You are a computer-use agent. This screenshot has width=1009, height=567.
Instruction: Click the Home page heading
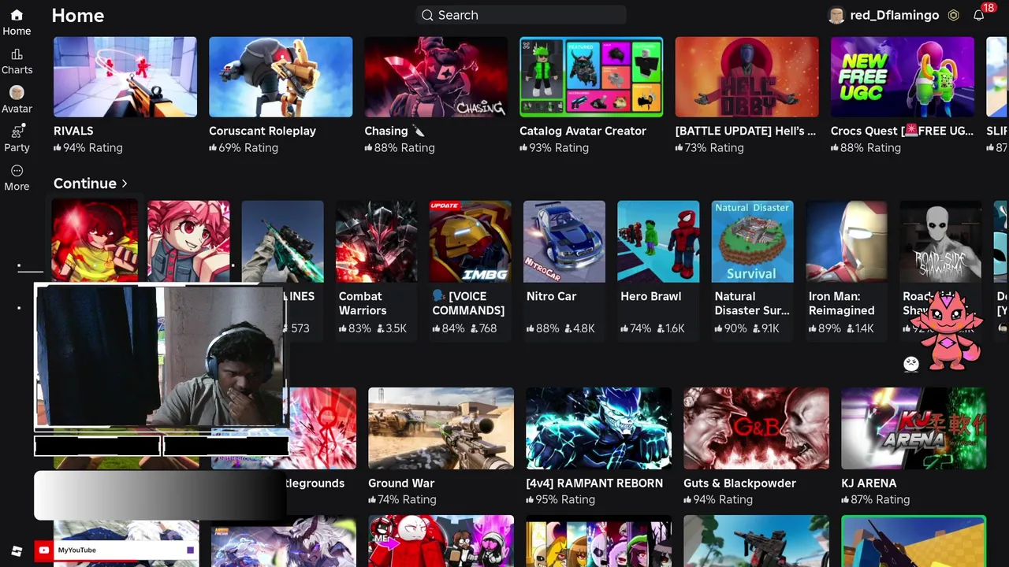point(78,15)
